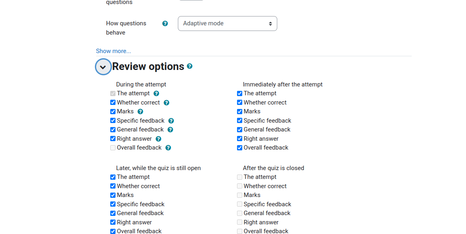Screen dimensions: 466x234
Task: Uncheck Overall feedback immediately after the attempt
Action: point(239,148)
